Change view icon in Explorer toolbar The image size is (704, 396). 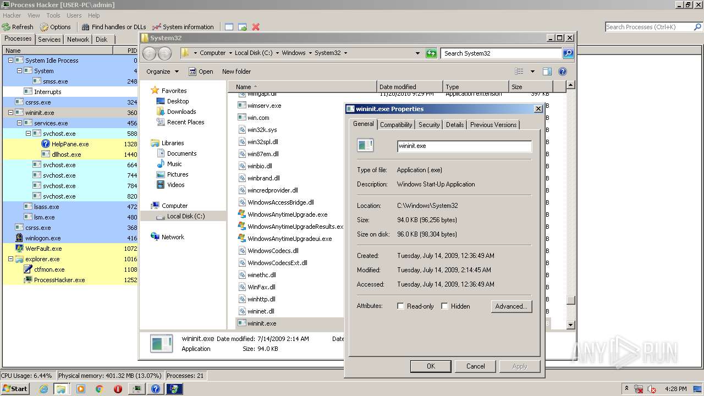click(519, 71)
